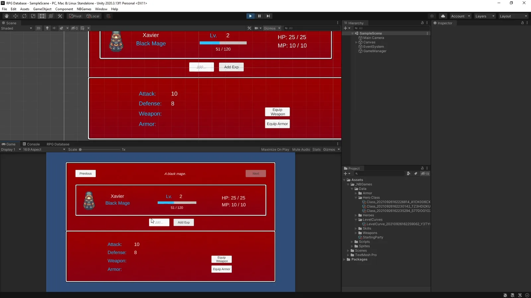Click Equip Armor in Game view
This screenshot has width=531, height=298.
point(221,269)
